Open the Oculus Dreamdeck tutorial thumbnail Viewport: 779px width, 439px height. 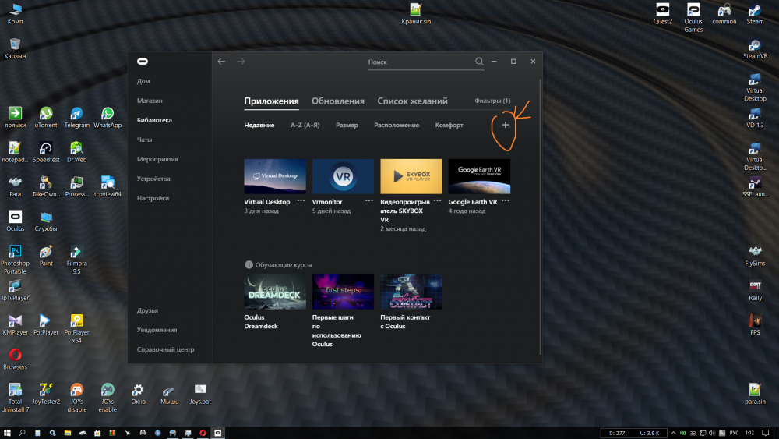click(x=275, y=292)
